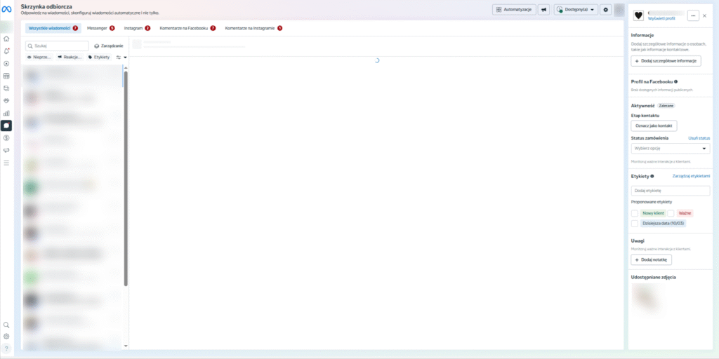The height and width of the screenshot is (359, 719).
Task: Open Komentarze na Instagramie tab
Action: 253,28
